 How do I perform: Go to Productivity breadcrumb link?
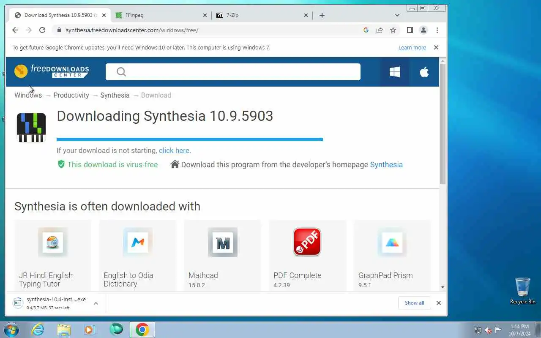coord(71,95)
